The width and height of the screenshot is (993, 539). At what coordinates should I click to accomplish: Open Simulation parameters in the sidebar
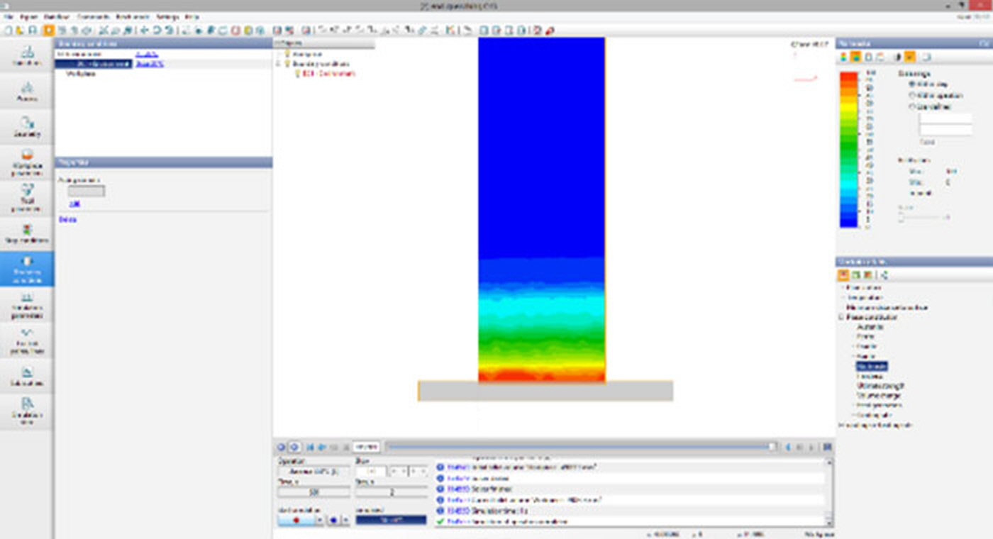pyautogui.click(x=27, y=304)
